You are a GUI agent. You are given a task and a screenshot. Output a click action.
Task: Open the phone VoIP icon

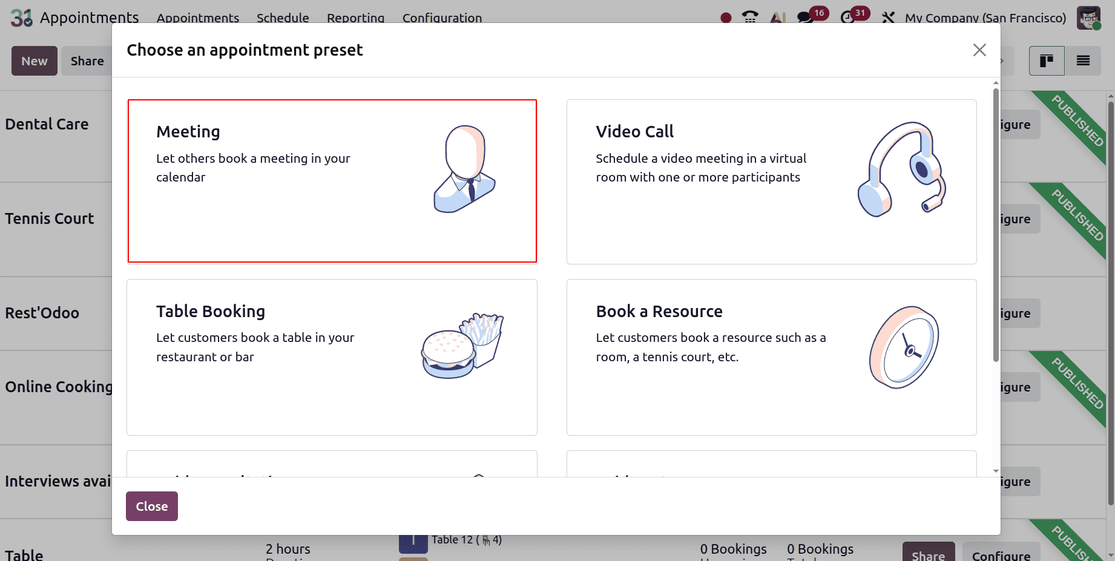coord(750,18)
